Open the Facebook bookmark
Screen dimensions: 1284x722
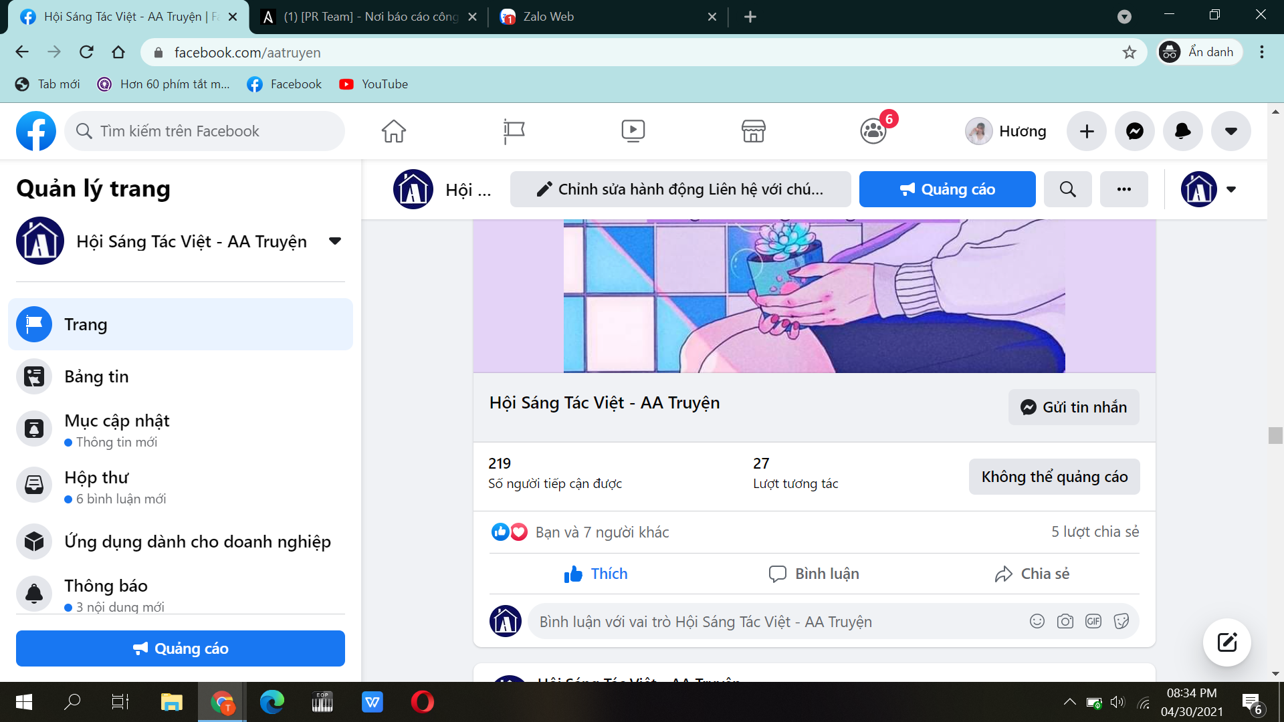pos(284,84)
